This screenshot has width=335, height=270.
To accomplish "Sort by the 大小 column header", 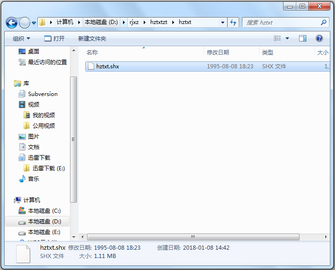I will click(323, 53).
